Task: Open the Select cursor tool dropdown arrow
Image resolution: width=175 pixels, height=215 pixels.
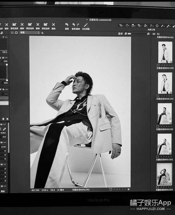Action: 123,26
